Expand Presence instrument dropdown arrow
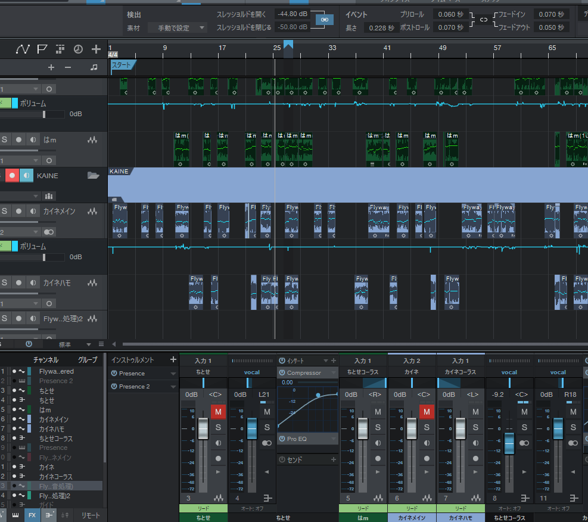Screen dimensions: 588x522 [173, 374]
